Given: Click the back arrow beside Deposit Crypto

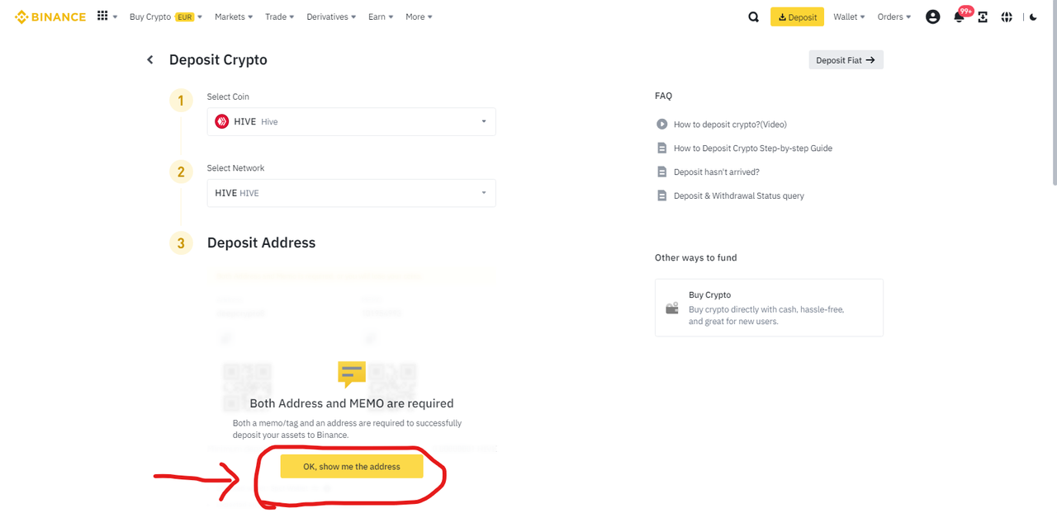Looking at the screenshot, I should pos(149,59).
